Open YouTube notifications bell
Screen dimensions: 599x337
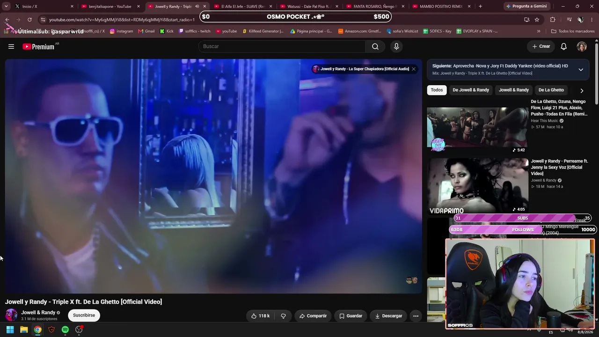coord(564,46)
